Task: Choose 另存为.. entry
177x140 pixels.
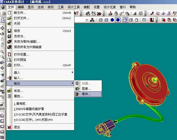Action: click(x=40, y=36)
